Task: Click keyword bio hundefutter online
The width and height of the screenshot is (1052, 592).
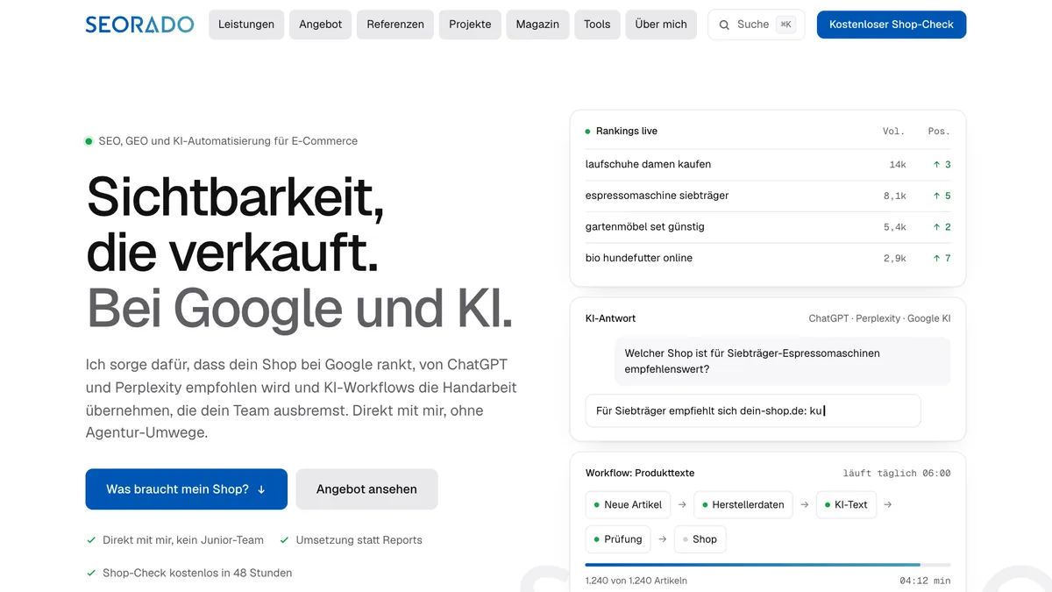Action: point(638,258)
